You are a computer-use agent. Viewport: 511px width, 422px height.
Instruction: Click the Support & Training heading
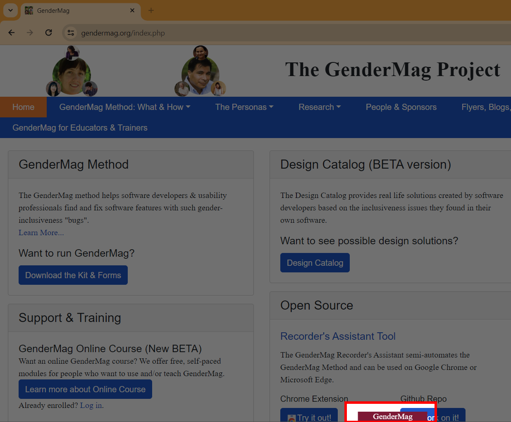pos(70,318)
